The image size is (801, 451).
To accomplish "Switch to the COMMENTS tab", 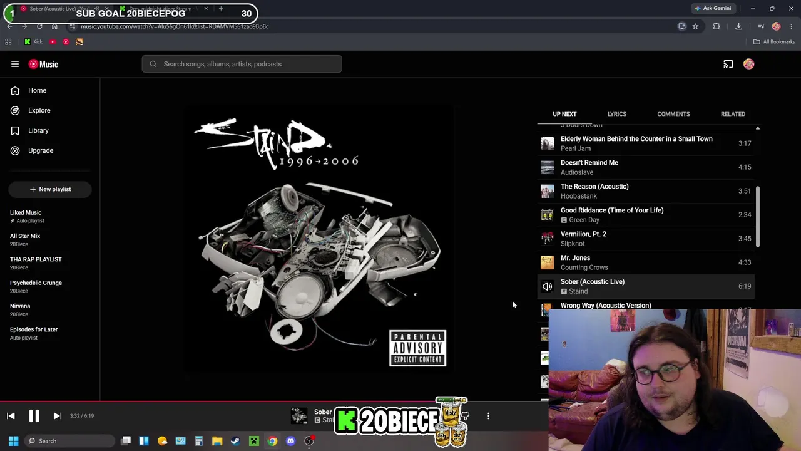I will (673, 114).
